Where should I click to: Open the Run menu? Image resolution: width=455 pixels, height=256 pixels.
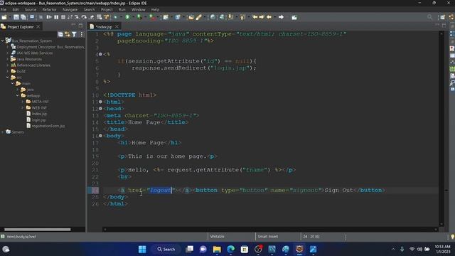pyautogui.click(x=122, y=9)
